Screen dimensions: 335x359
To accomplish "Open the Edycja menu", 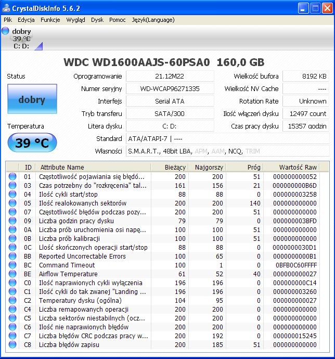I will pos(26,20).
